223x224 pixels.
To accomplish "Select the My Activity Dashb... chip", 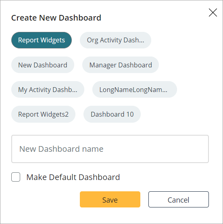I will coord(48,90).
